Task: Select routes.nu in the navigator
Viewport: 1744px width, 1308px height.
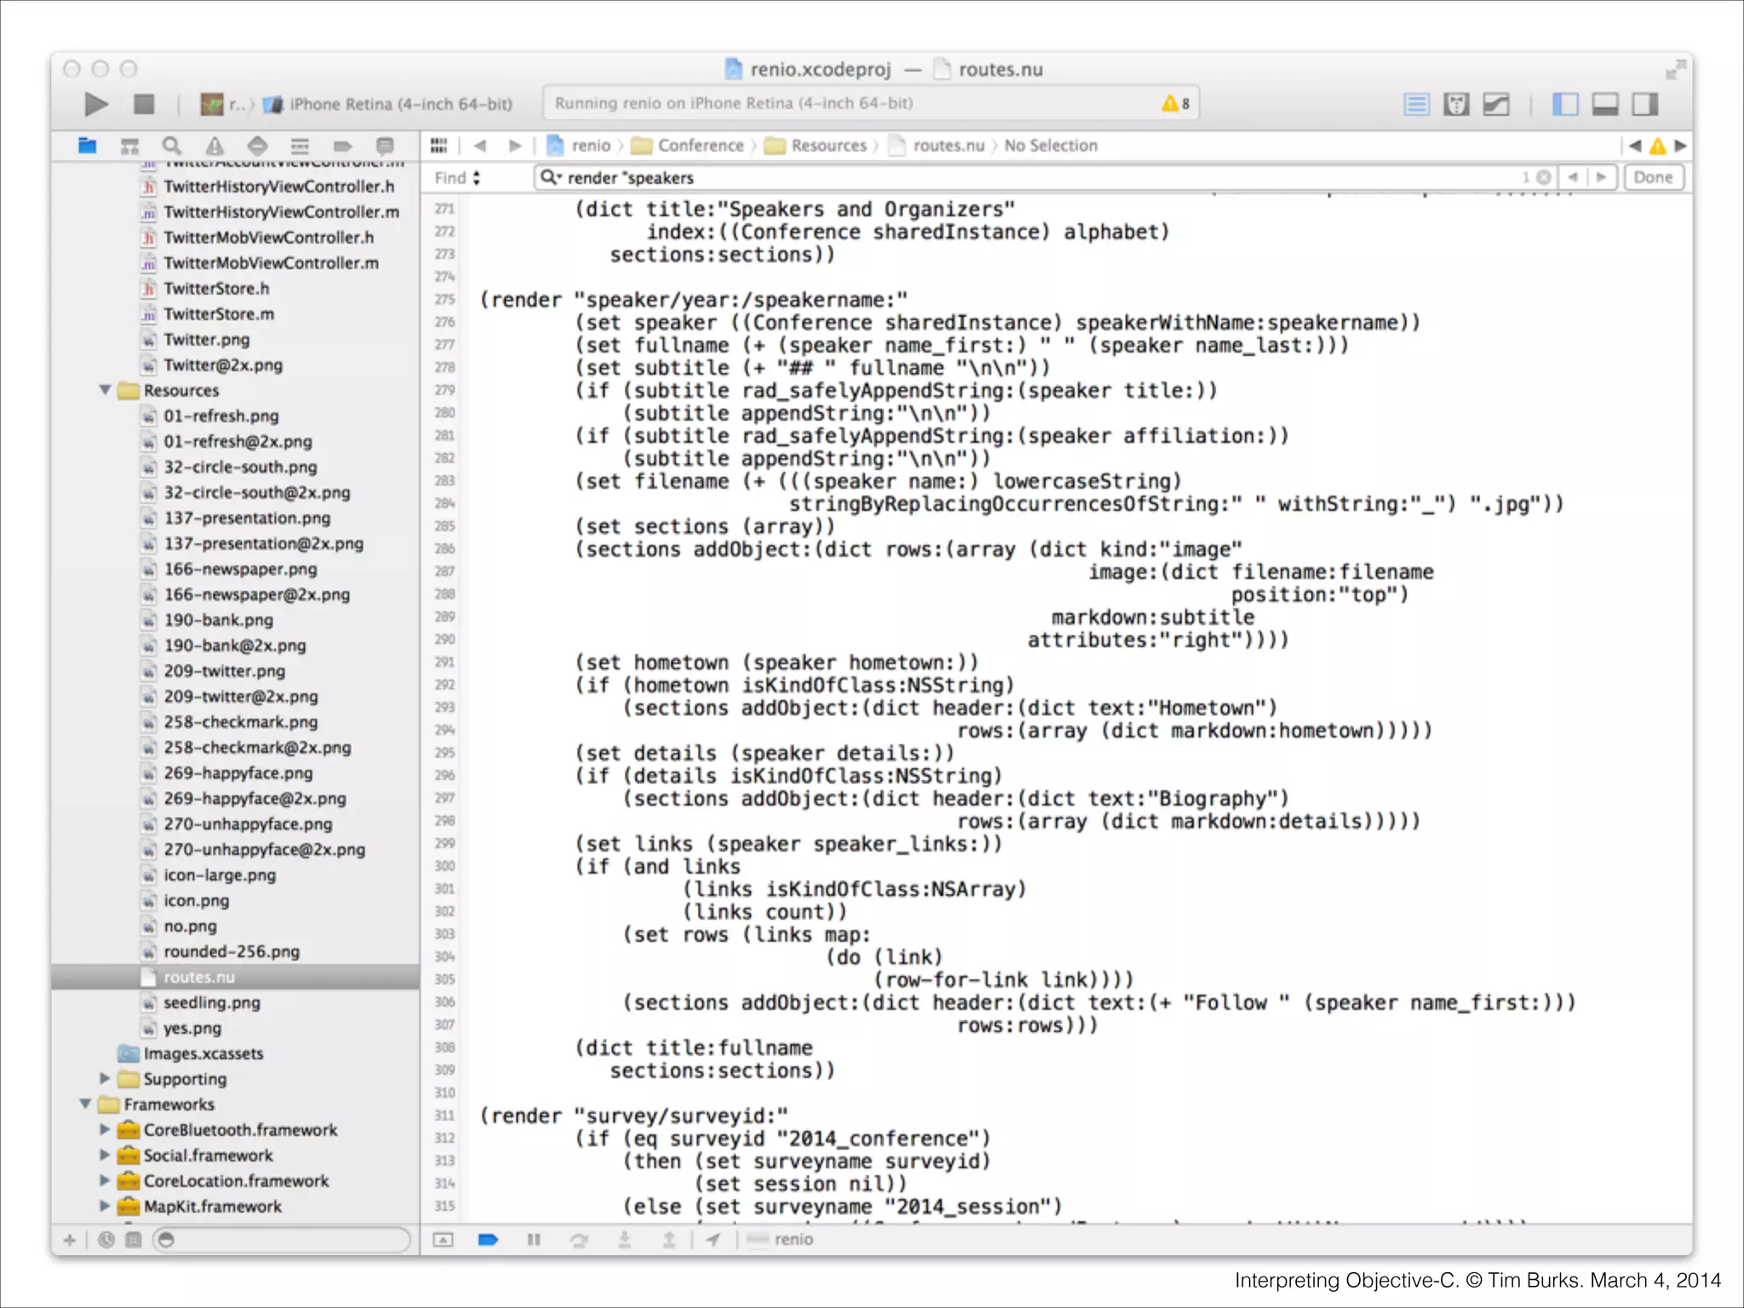Action: 235,977
